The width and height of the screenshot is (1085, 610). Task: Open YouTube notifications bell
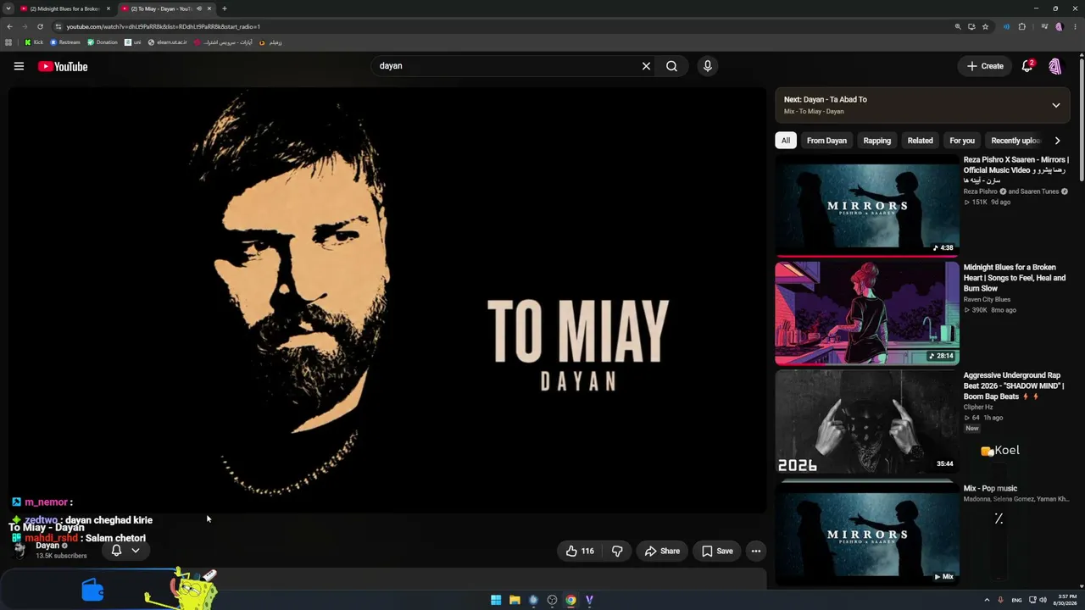click(1027, 66)
